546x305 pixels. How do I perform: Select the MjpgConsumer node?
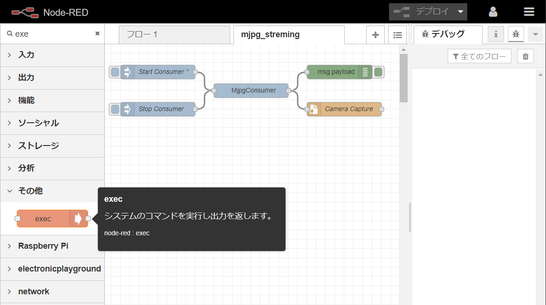251,91
